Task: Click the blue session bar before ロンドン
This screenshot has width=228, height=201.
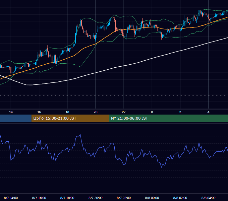Action: coord(16,118)
